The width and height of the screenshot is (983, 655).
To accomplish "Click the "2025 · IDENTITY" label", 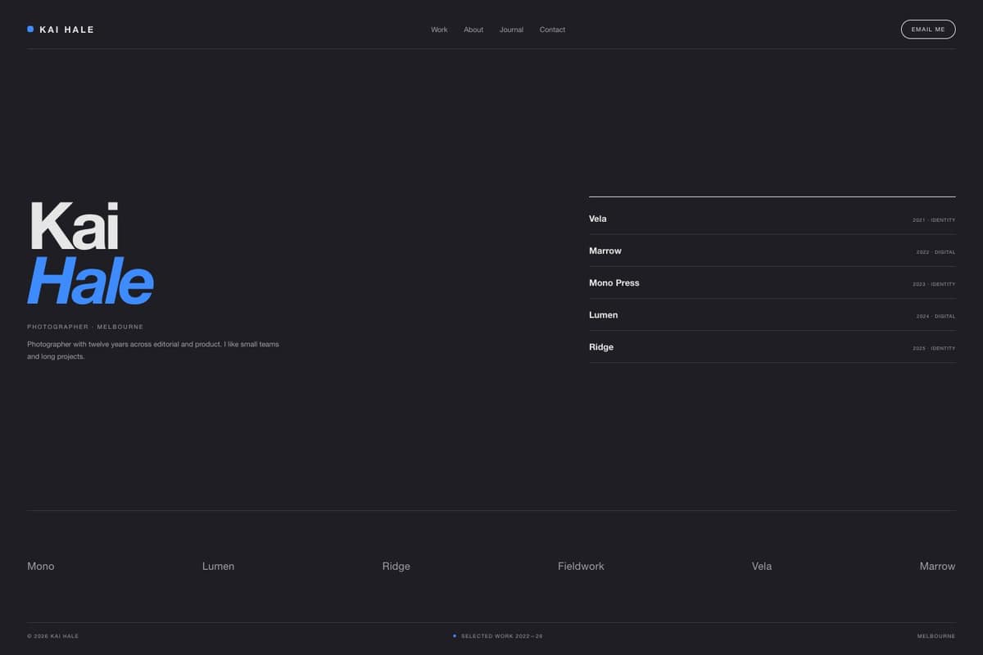I will point(934,348).
